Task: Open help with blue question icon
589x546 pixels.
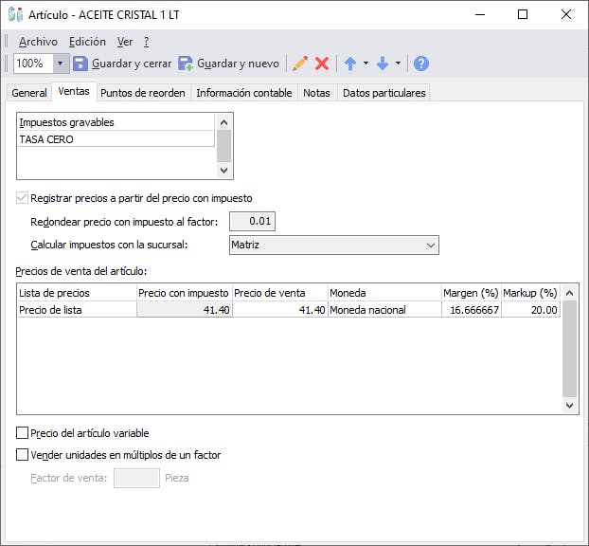Action: [x=421, y=64]
